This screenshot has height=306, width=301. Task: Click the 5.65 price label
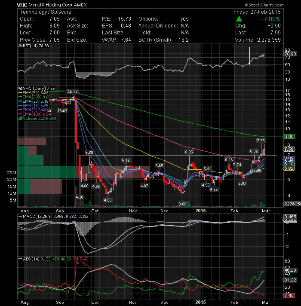[x=159, y=166]
